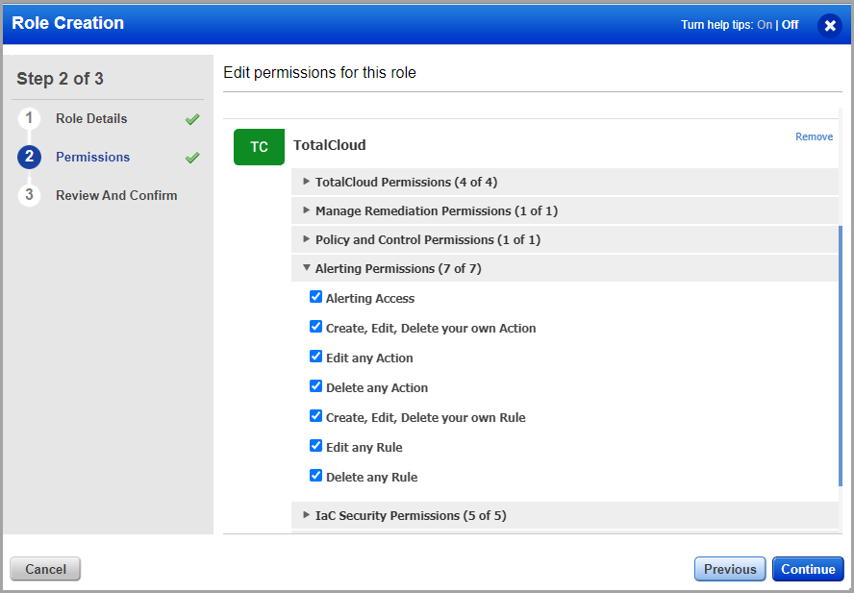Uncheck Create, Edit, Delete your own Action
The height and width of the screenshot is (593, 854).
[x=315, y=327]
